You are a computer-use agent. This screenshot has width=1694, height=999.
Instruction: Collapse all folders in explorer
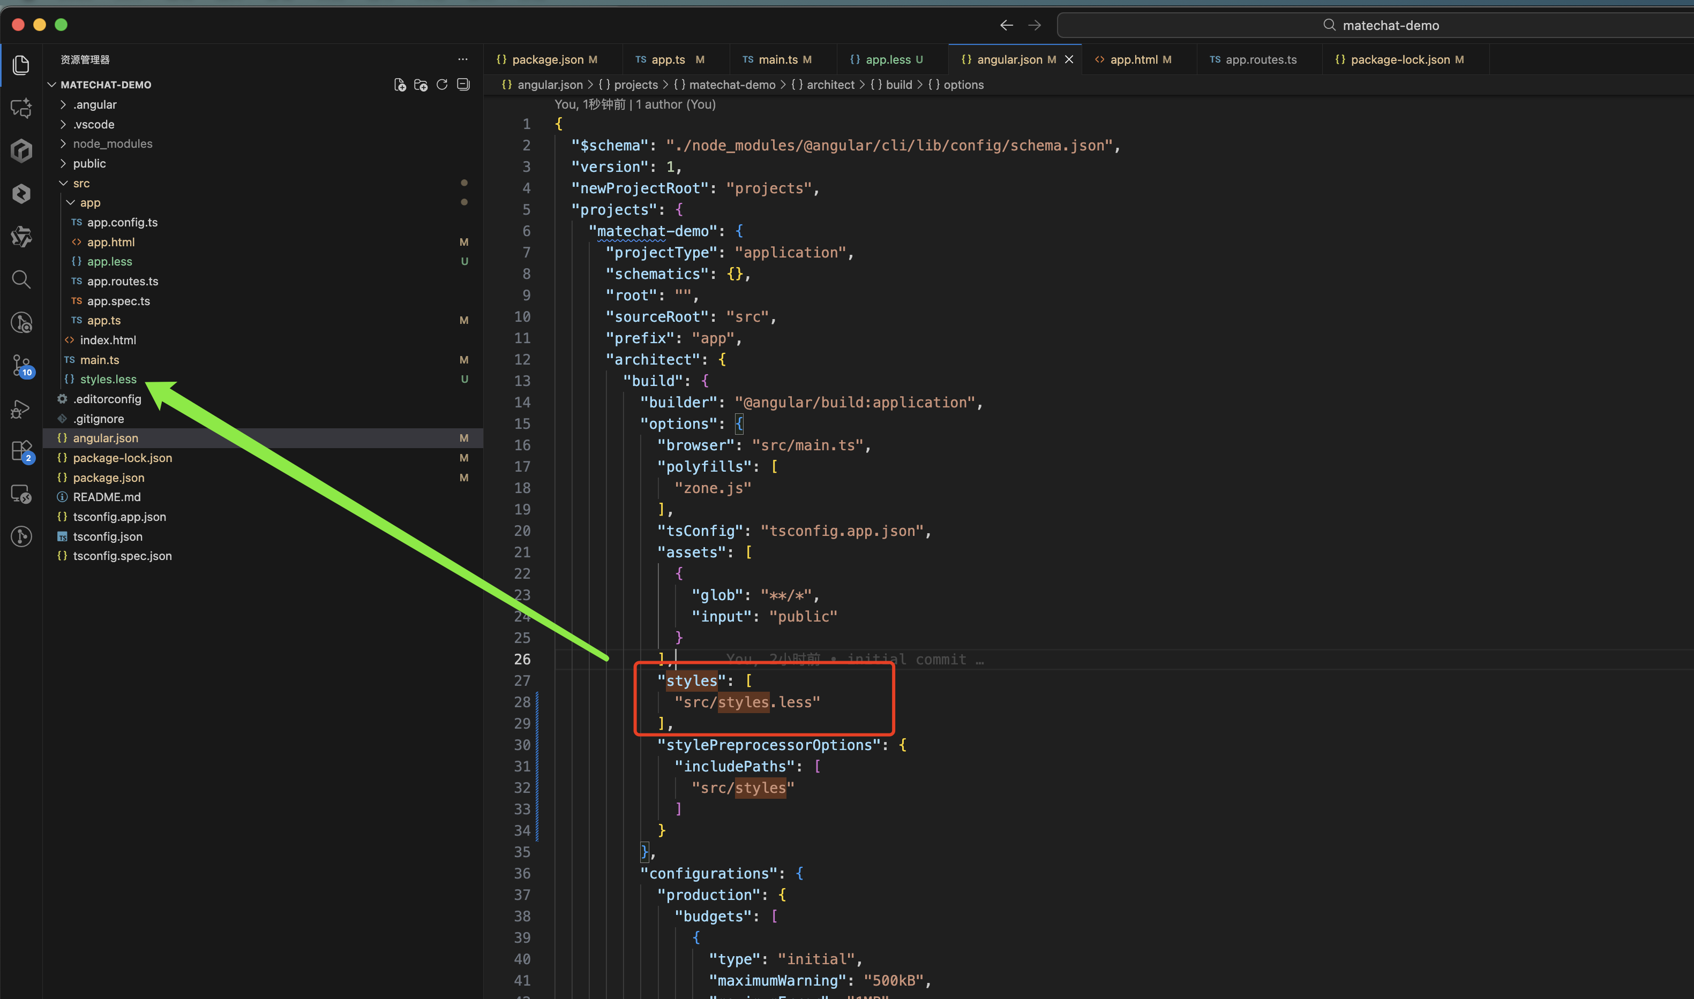[x=463, y=85]
